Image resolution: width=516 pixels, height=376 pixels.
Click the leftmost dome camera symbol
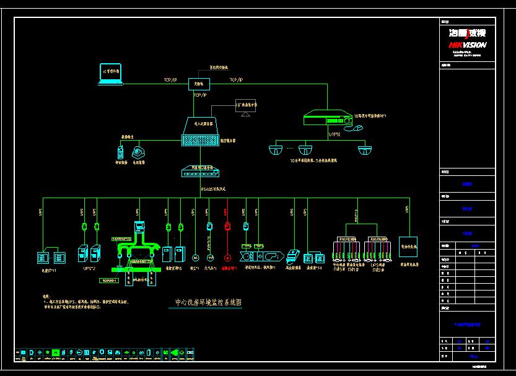(x=274, y=149)
